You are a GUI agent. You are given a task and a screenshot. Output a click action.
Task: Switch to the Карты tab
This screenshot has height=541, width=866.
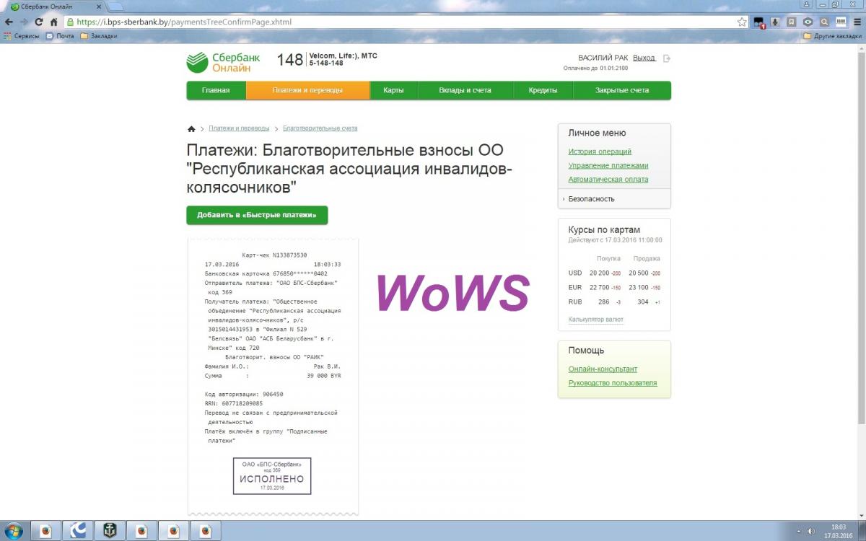(393, 90)
